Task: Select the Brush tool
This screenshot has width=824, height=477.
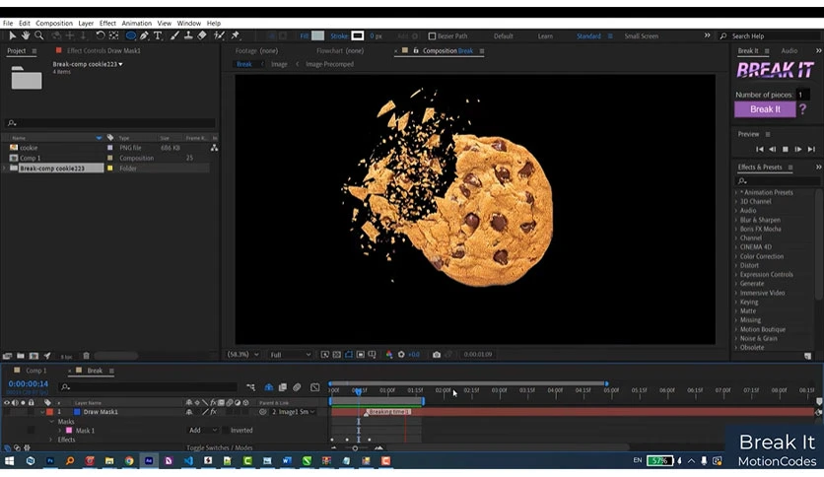Action: 174,35
